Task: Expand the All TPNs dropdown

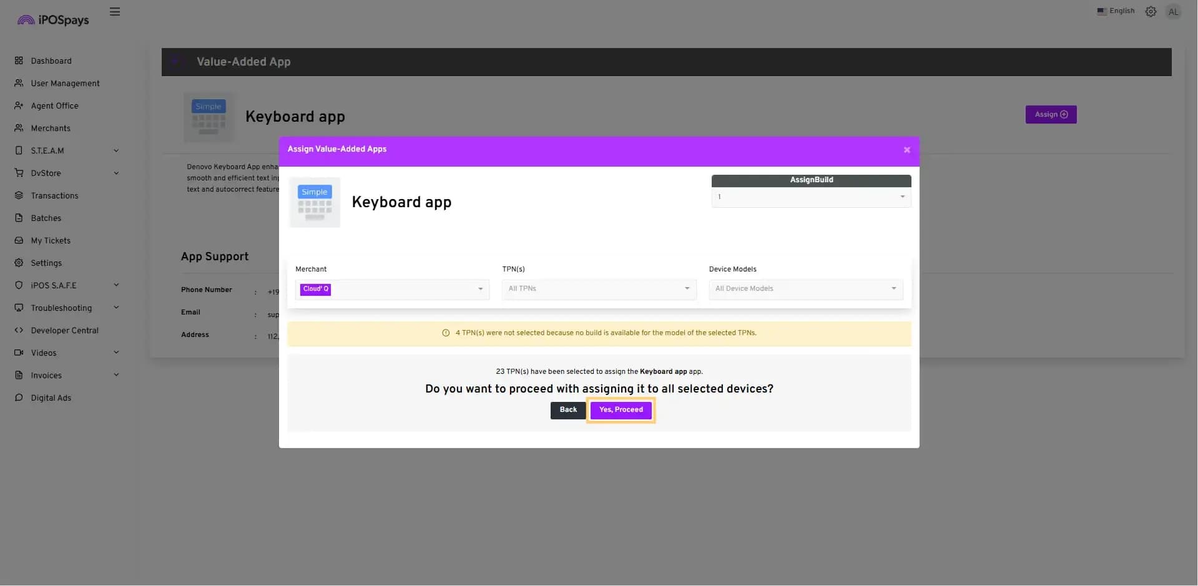Action: tap(598, 289)
